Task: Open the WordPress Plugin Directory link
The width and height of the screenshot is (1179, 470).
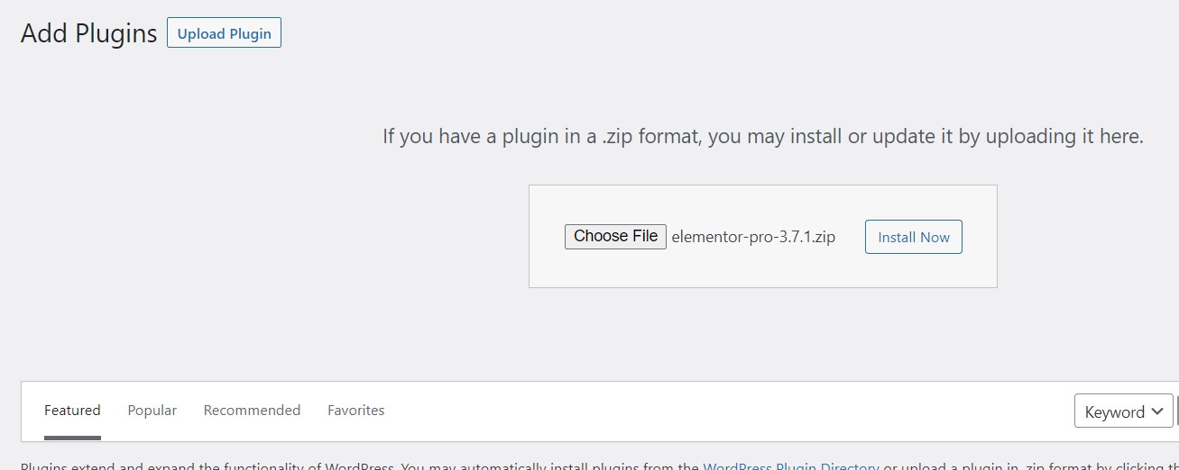Action: (x=790, y=466)
